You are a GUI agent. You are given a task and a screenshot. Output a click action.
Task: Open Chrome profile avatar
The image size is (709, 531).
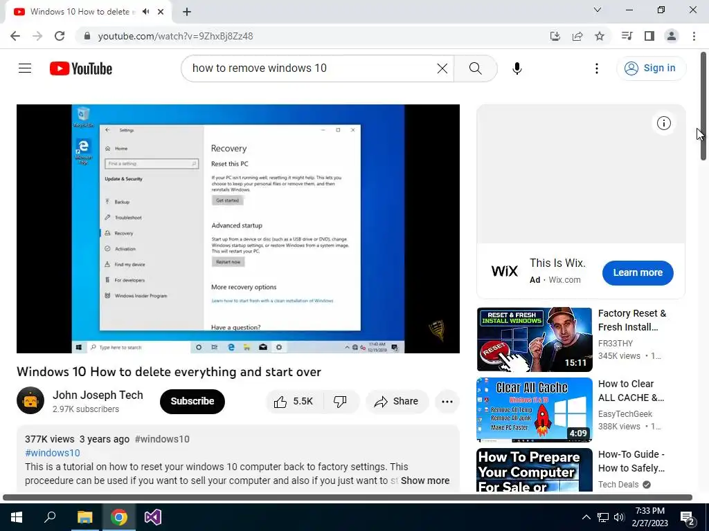click(x=672, y=36)
